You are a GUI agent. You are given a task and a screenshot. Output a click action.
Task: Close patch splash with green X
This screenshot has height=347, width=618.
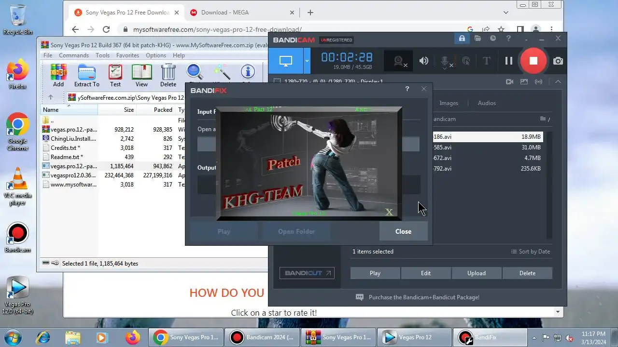[x=389, y=212]
